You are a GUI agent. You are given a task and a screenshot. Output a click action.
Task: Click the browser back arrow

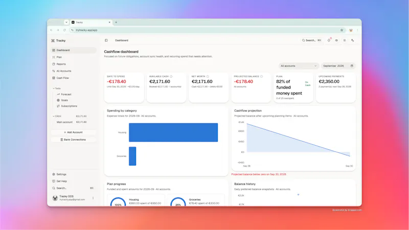52,30
